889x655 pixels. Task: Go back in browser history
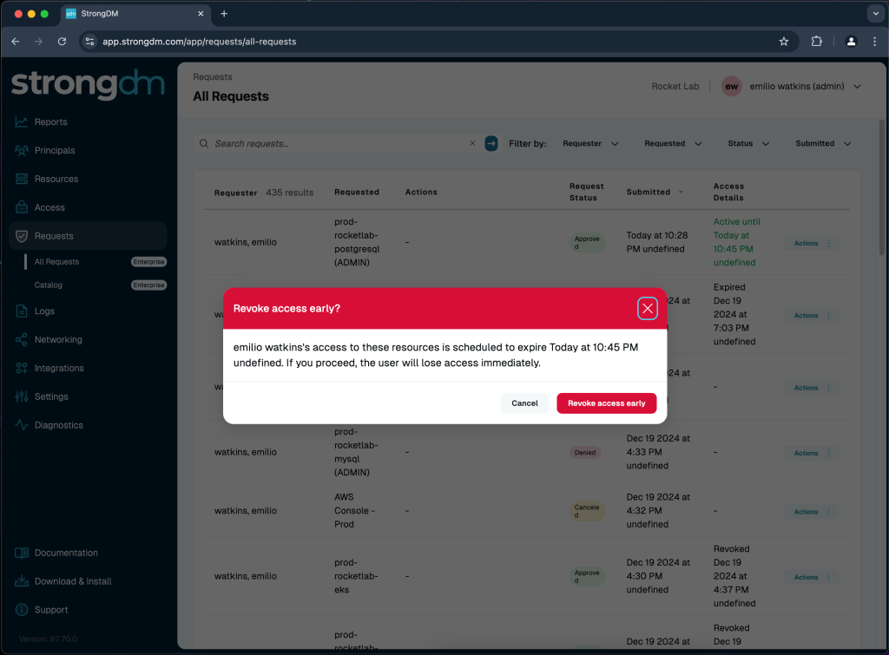click(16, 42)
